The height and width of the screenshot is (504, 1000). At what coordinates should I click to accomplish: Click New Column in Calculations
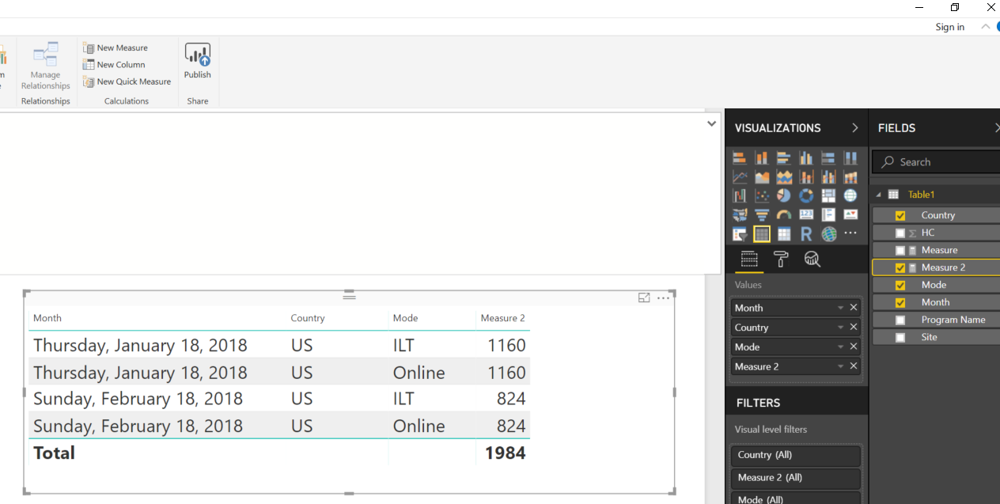pos(115,65)
